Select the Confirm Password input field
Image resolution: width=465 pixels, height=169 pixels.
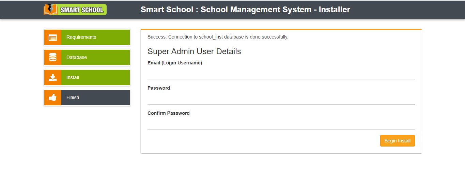point(281,124)
